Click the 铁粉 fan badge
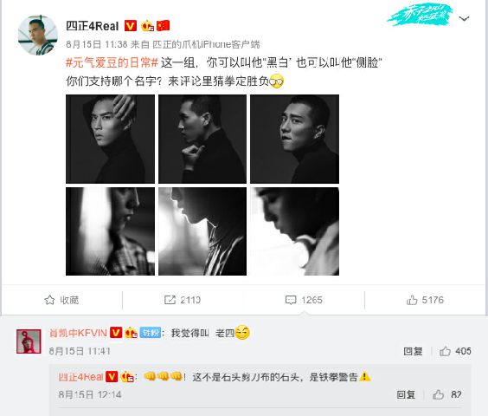 tap(151, 333)
